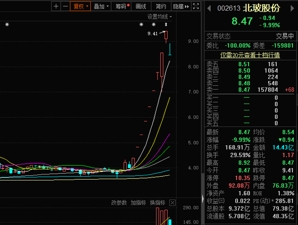Click the 隐藏 panel toggle

coord(181,6)
